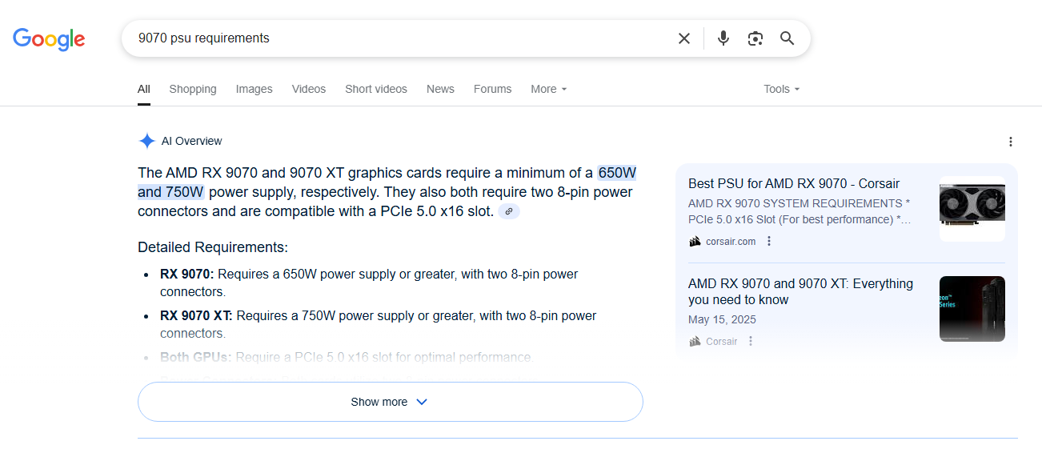Click the AI Overview label
Screen dimensions: 1042x469
point(192,141)
